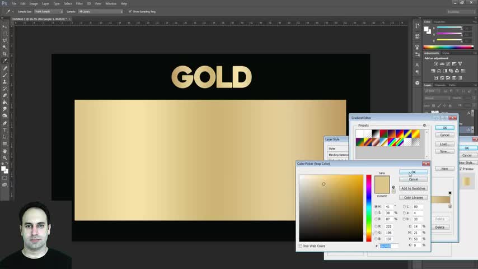Select the Zoom tool

coord(4,158)
